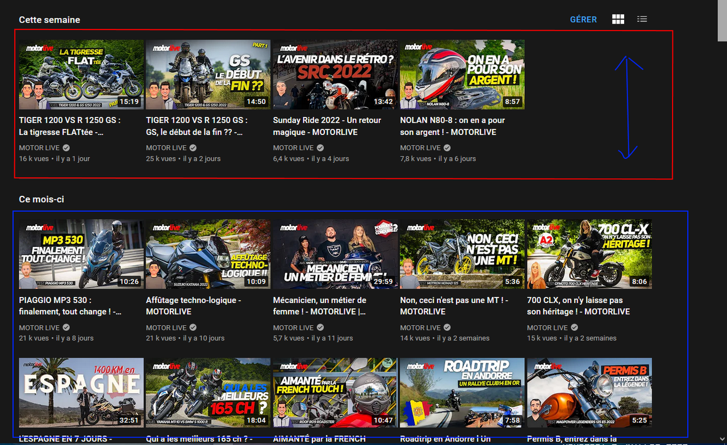Open La tigresse FLATtée video thumbnail
Viewport: 727px width, 445px height.
click(x=81, y=74)
